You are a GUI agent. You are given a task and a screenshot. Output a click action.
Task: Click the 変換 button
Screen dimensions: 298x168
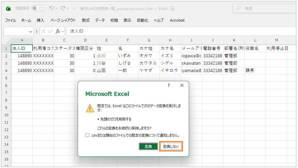[x=148, y=146]
